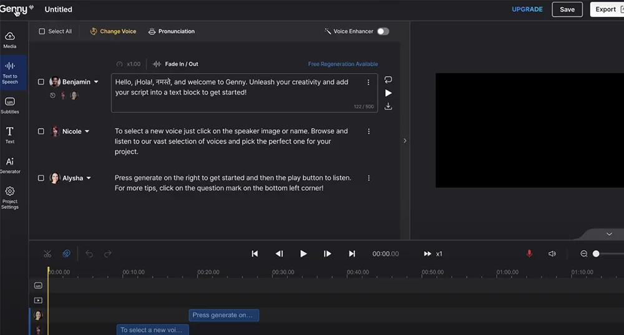This screenshot has width=624, height=335.
Task: Select the 'Press generate on...' timeline clip
Action: tap(223, 315)
